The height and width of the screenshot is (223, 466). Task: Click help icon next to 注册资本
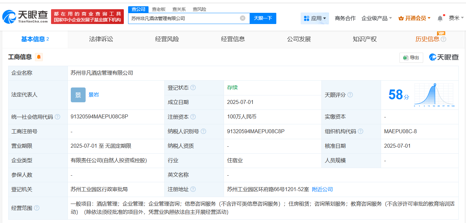pyautogui.click(x=193, y=117)
